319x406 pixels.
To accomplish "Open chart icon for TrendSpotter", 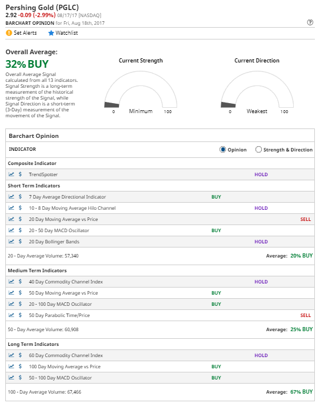I will coord(11,174).
